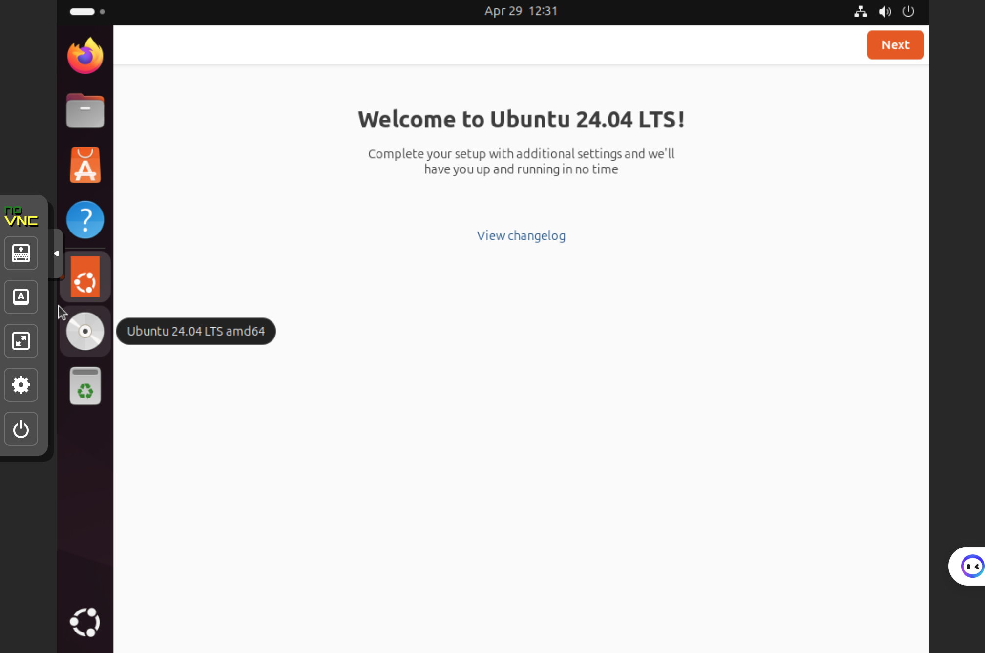Open Activities workspace indicator pill
Viewport: 985px width, 653px height.
87,11
